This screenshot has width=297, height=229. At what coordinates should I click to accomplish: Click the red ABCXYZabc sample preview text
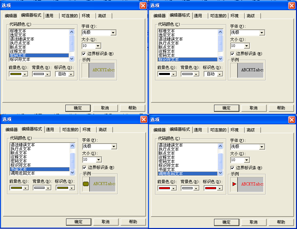pos(252,184)
